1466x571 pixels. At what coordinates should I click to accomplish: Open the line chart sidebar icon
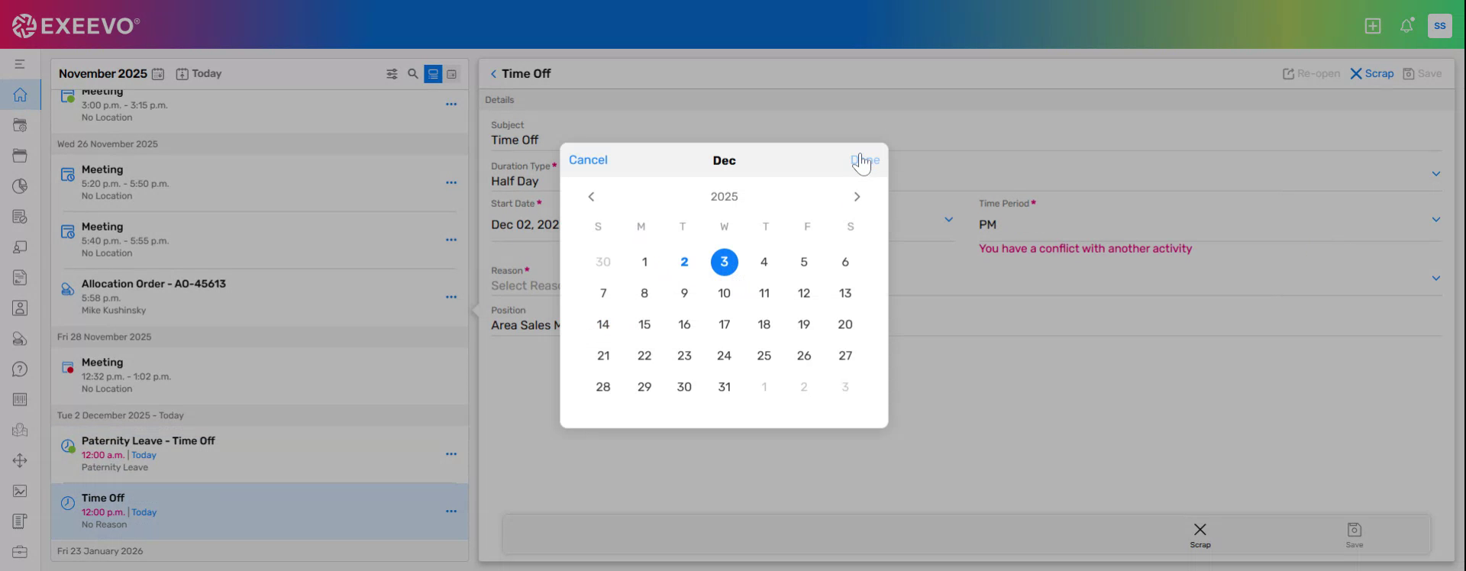[x=20, y=491]
